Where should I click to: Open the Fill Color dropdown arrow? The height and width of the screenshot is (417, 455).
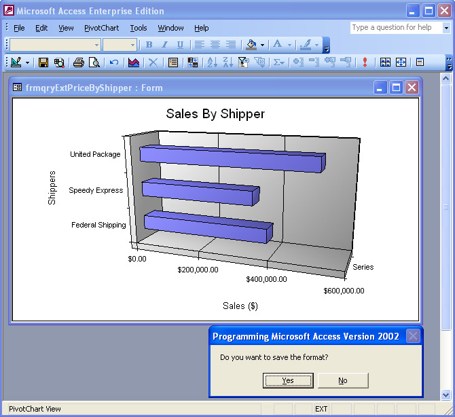(262, 45)
